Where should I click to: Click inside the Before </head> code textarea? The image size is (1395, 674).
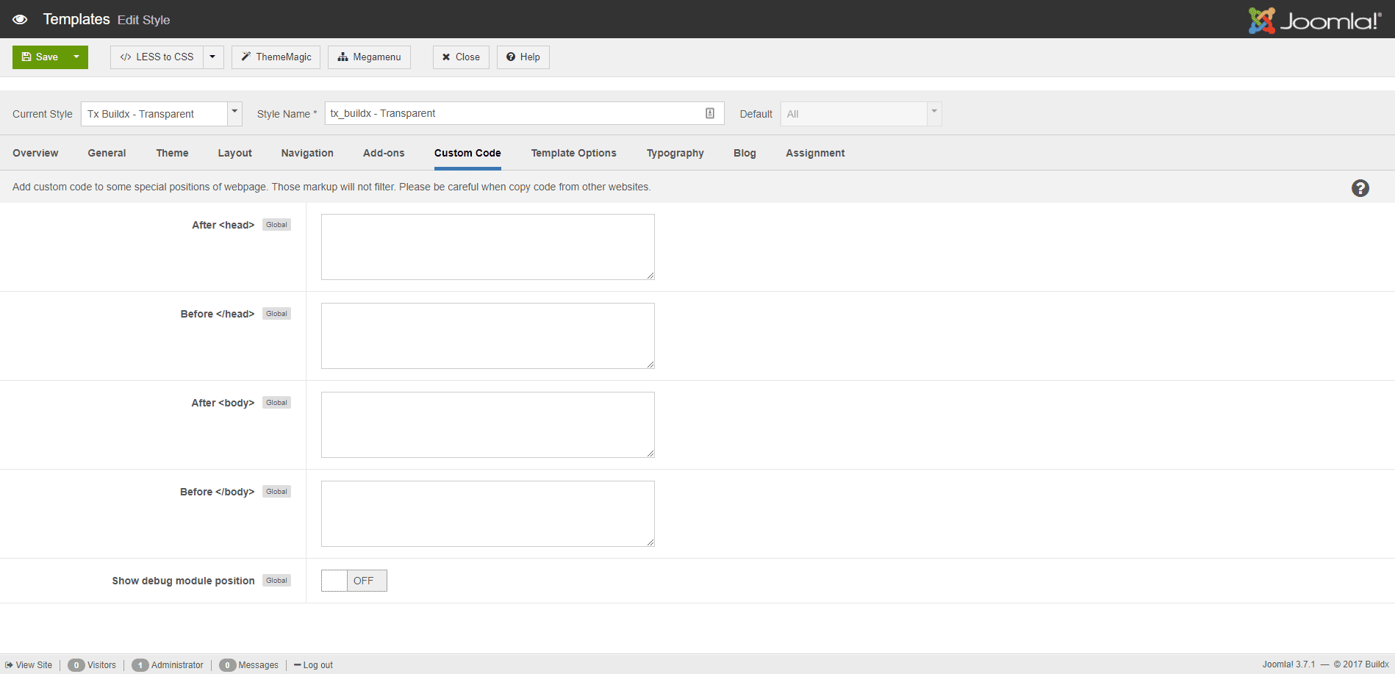(487, 335)
